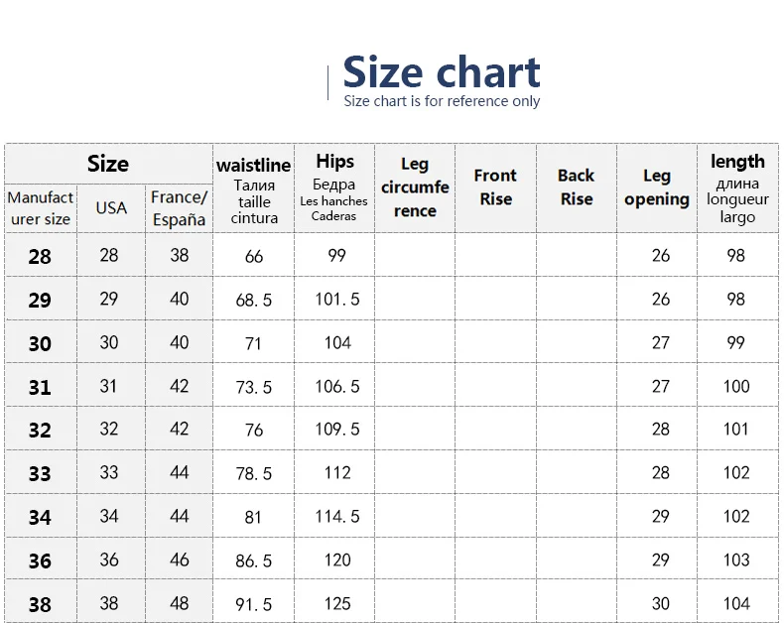Select the "France/España" sub-header cell
This screenshot has height=623, width=784.
click(x=179, y=208)
